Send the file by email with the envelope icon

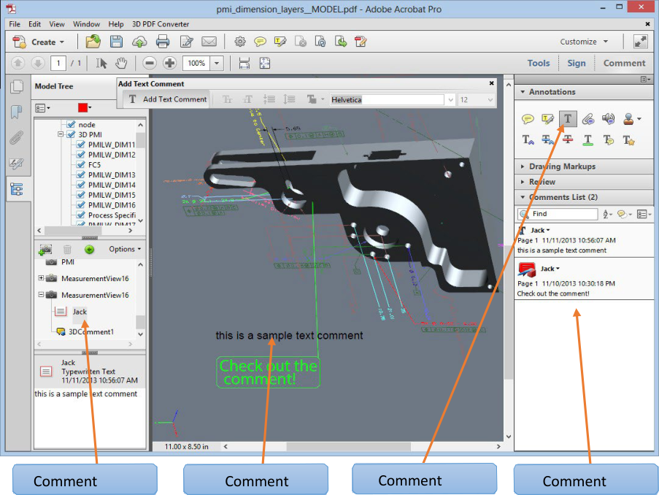[x=209, y=42]
